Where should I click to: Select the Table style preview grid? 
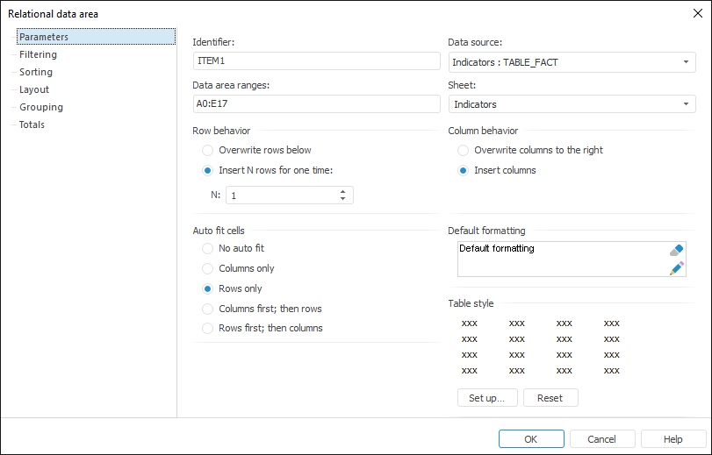tap(540, 346)
